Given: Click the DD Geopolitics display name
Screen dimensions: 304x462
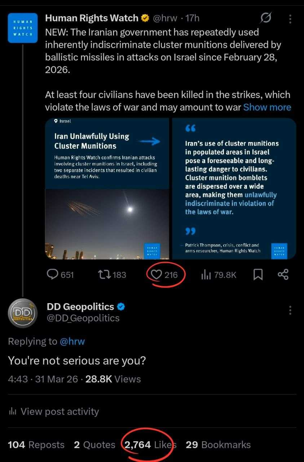Looking at the screenshot, I should [x=80, y=307].
